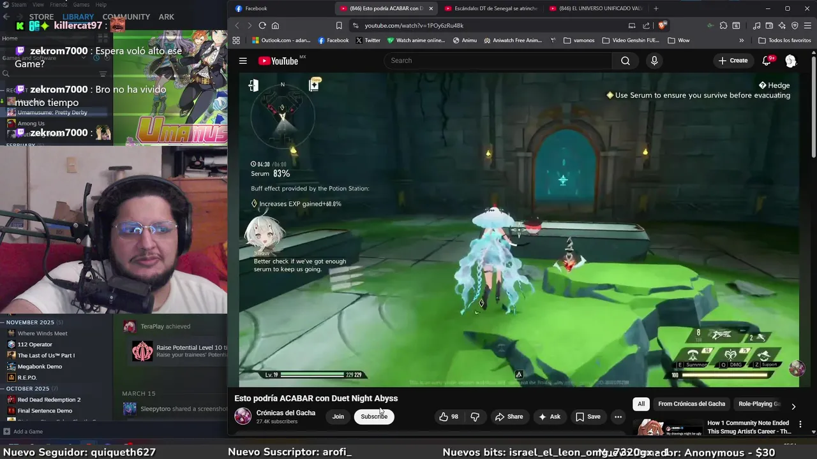Open the Twitter bookmark
The image size is (817, 459).
368,40
